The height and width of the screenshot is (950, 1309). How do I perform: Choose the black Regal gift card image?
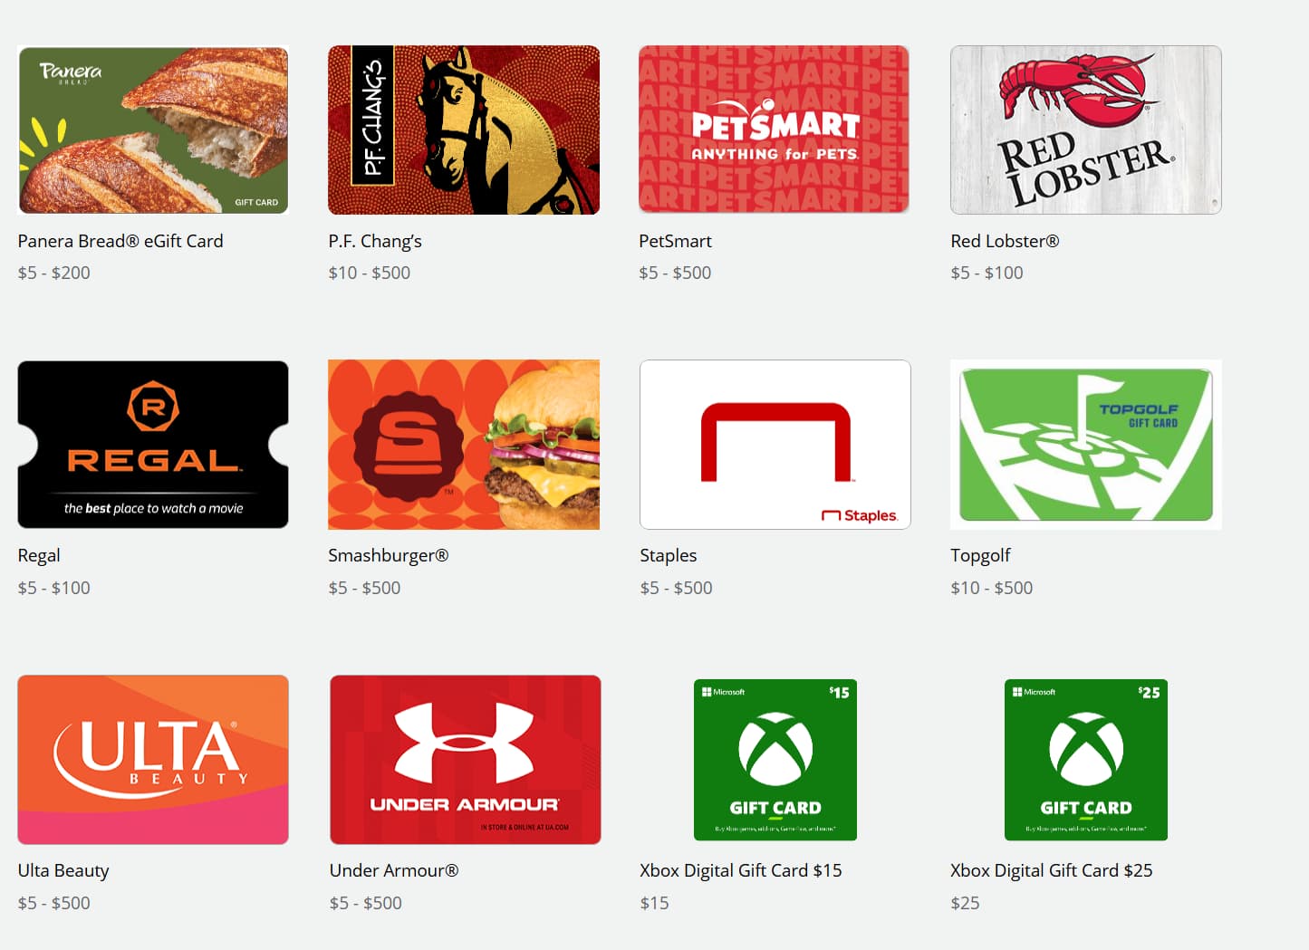point(153,445)
